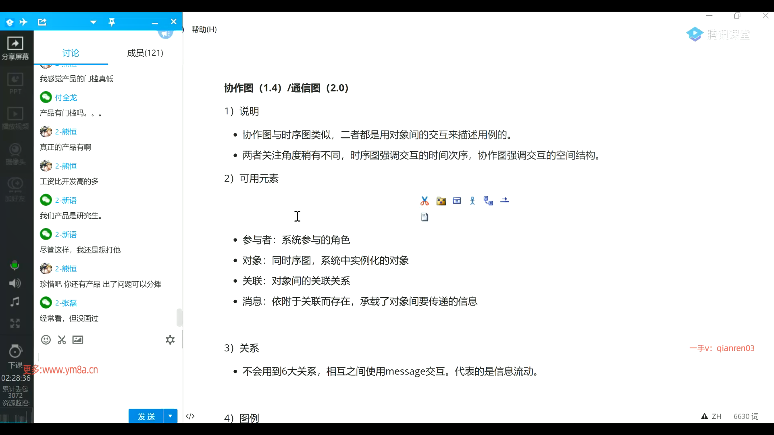This screenshot has width=774, height=435.
Task: Click the send image icon in chat
Action: tap(78, 340)
